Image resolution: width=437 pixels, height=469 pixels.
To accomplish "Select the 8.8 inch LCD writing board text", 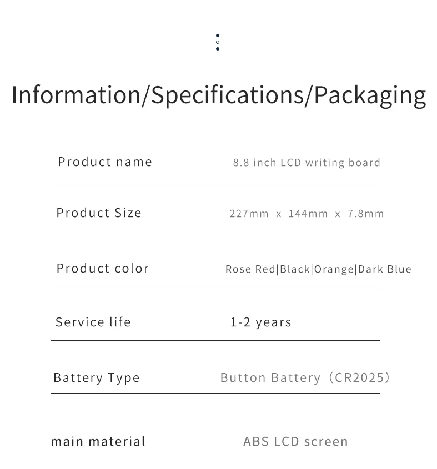I will 307,163.
